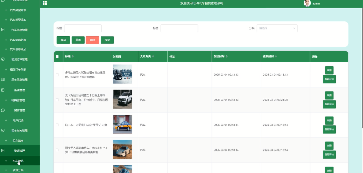The height and width of the screenshot is (173, 363).
Task: Click the white SUV cover image
Action: click(122, 99)
